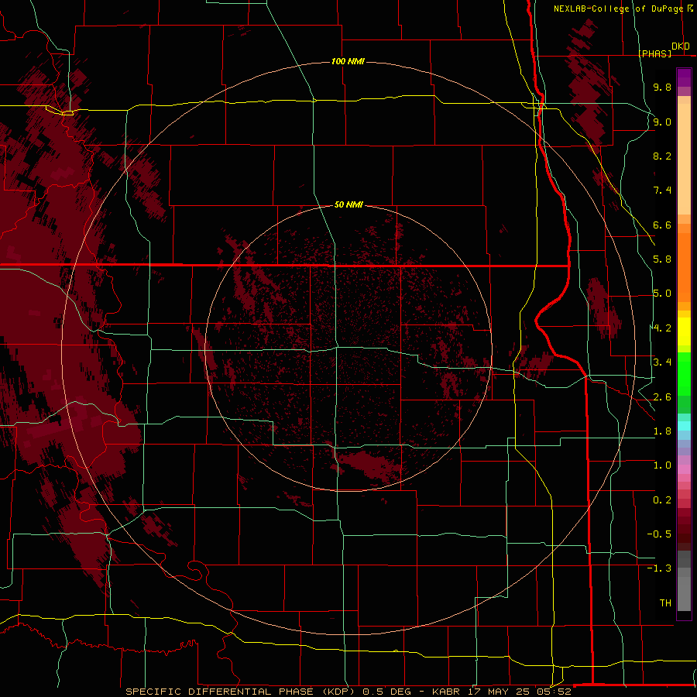Click the DKD label above the legend

coord(681,46)
